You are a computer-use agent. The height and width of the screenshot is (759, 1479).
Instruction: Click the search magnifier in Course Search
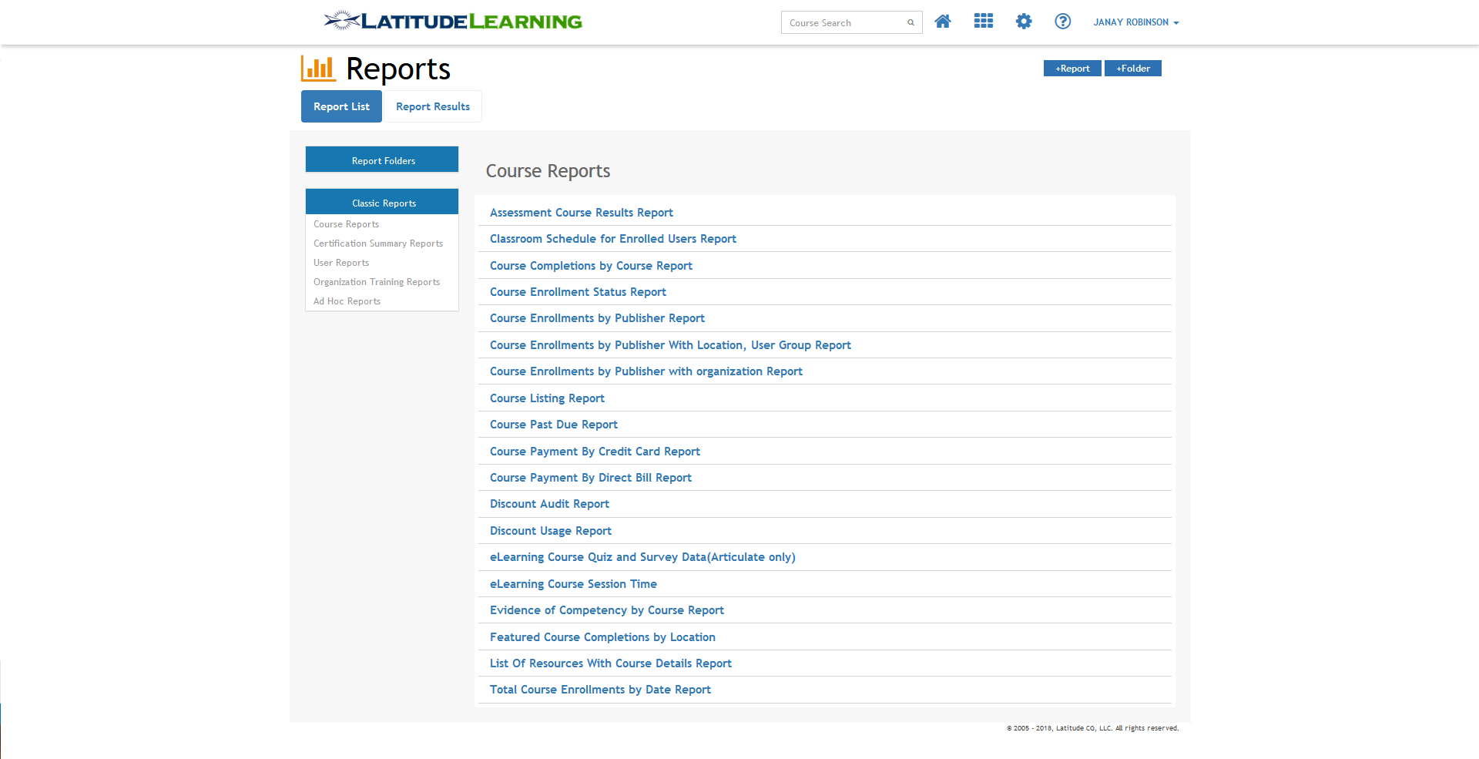[x=910, y=22]
